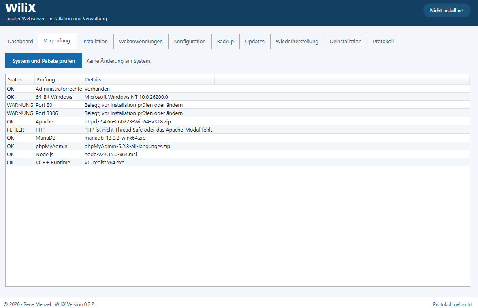
Task: Click the Protokoll gelöscht status message
Action: pyautogui.click(x=452, y=304)
